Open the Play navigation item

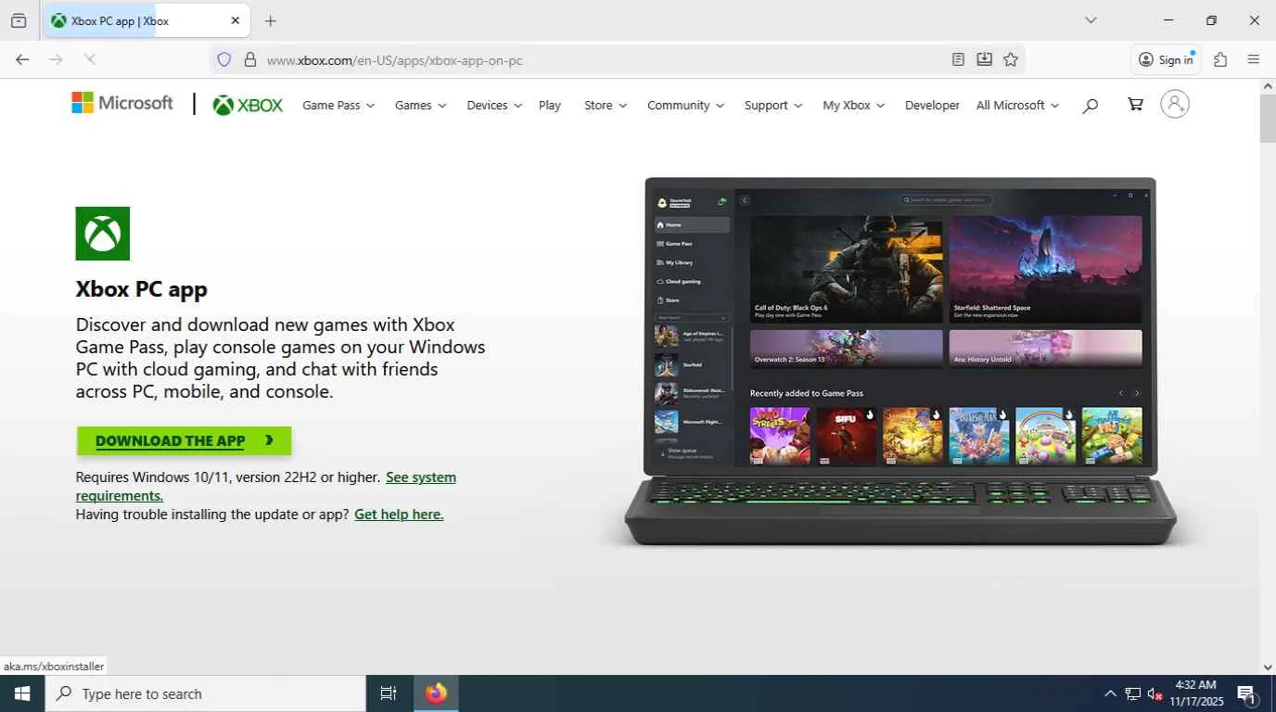[550, 105]
